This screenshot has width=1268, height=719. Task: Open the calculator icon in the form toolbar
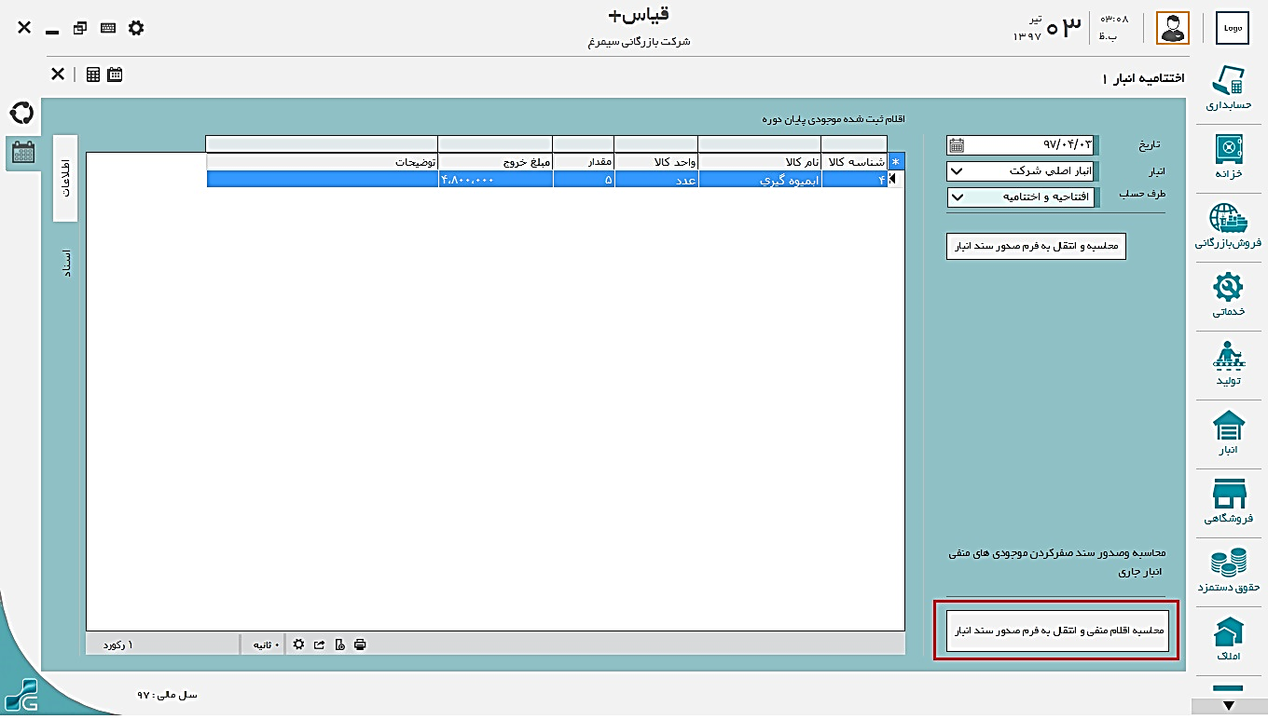coord(93,75)
